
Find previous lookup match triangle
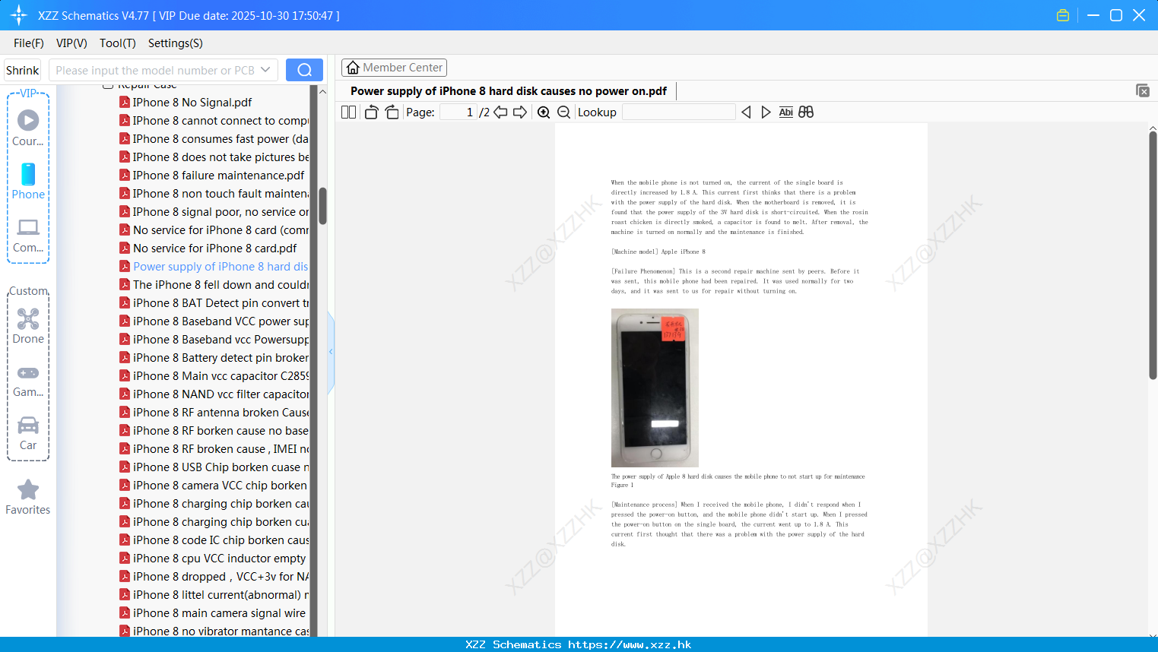746,112
